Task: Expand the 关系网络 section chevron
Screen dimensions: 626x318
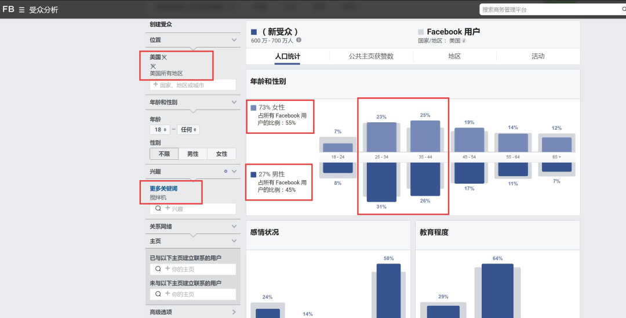Action: point(234,226)
